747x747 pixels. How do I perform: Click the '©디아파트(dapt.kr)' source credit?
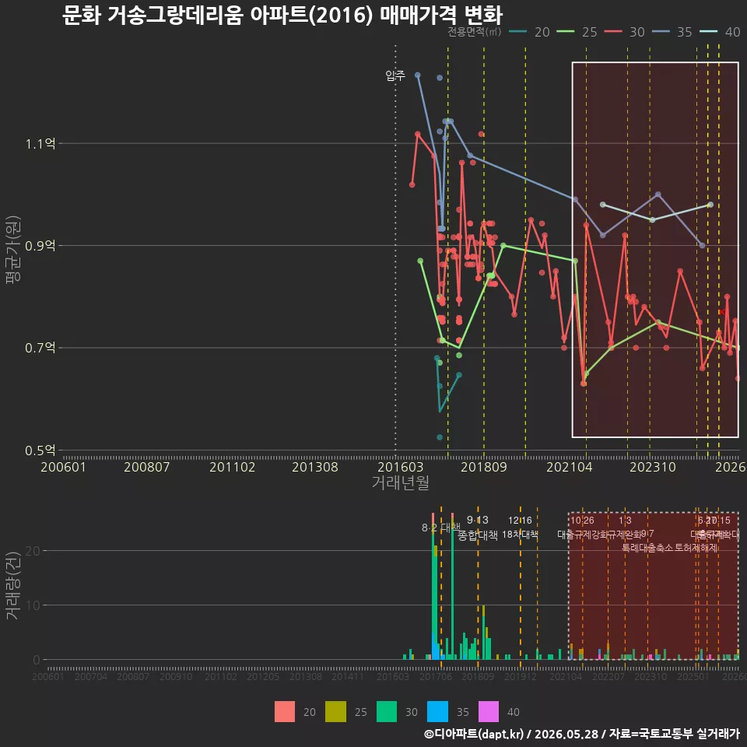[474, 734]
